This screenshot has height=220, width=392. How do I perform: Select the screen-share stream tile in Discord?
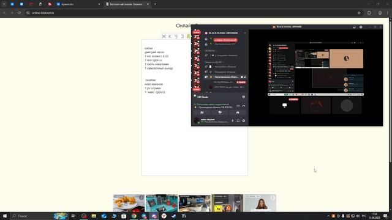coord(284,106)
